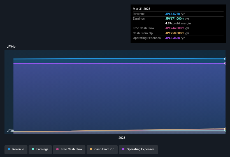Screen dimensions: 230x157
Task: Click the JP¥250.000m cash from op value
Action: pyautogui.click(x=175, y=33)
